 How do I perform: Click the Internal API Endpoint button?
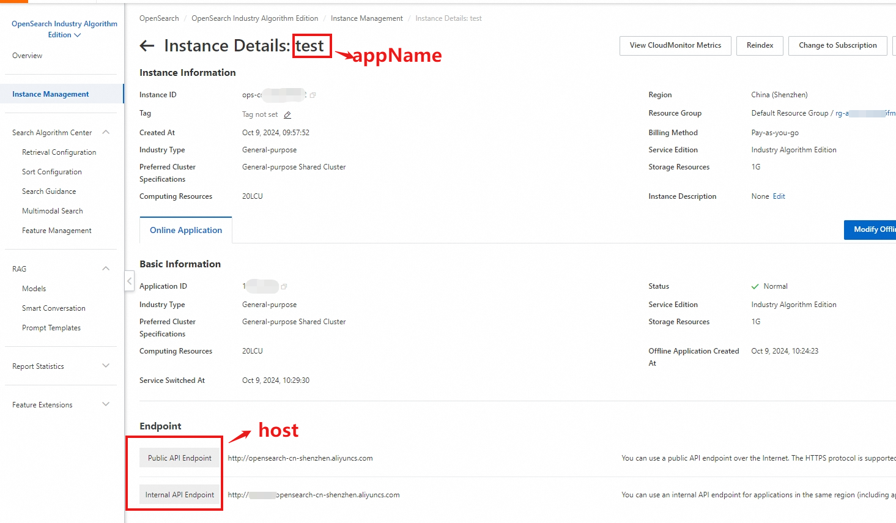pos(180,495)
